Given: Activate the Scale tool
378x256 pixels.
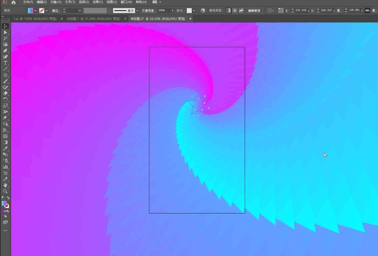Looking at the screenshot, I should click(5, 106).
